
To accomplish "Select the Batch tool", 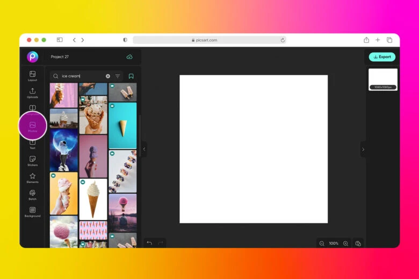I will (x=32, y=195).
